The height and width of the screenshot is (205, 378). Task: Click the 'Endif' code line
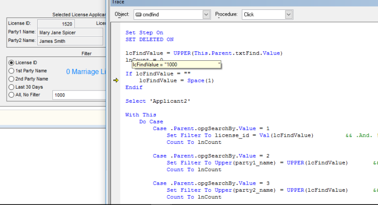(134, 87)
